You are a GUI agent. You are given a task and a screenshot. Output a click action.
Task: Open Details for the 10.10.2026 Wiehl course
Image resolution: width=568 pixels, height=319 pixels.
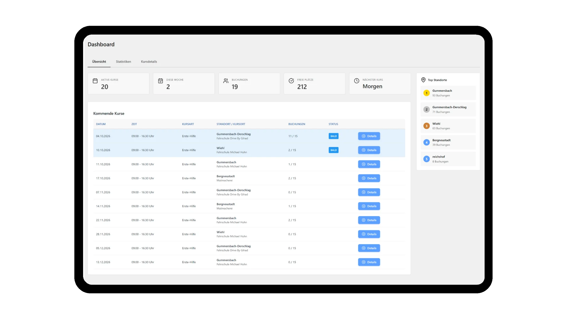point(369,150)
